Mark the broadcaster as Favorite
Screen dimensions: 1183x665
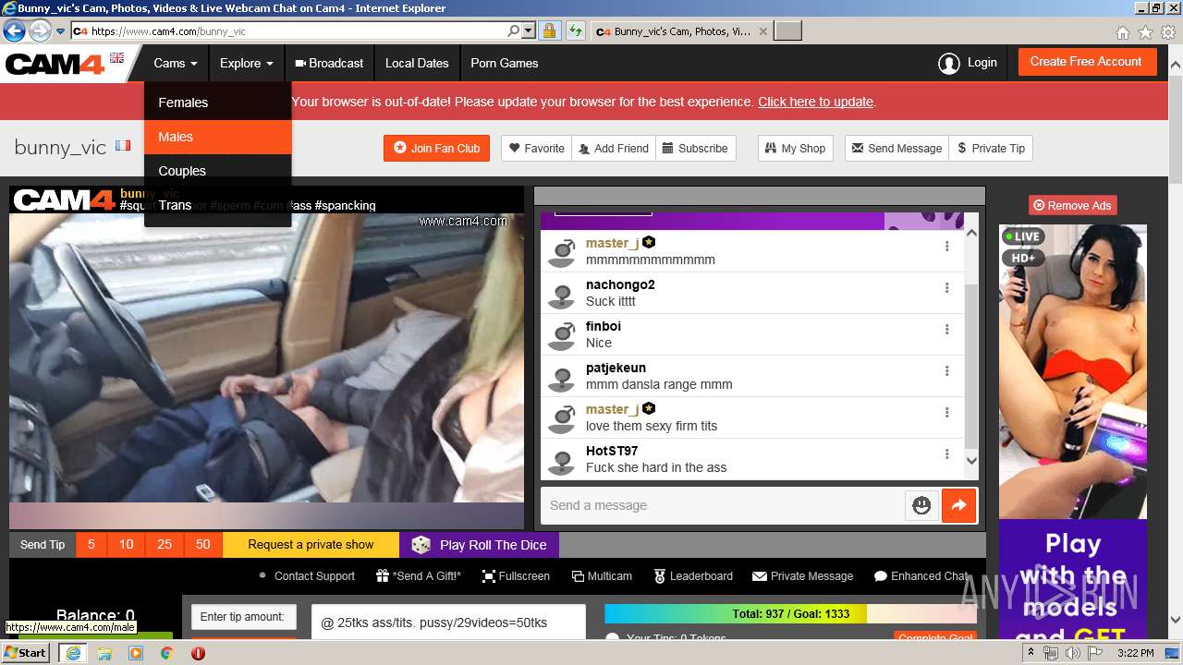(x=537, y=148)
